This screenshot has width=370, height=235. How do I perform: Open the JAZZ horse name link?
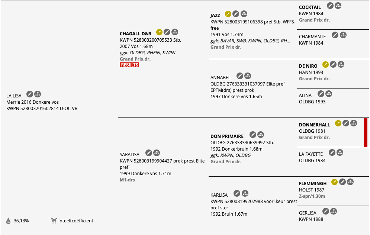point(215,16)
